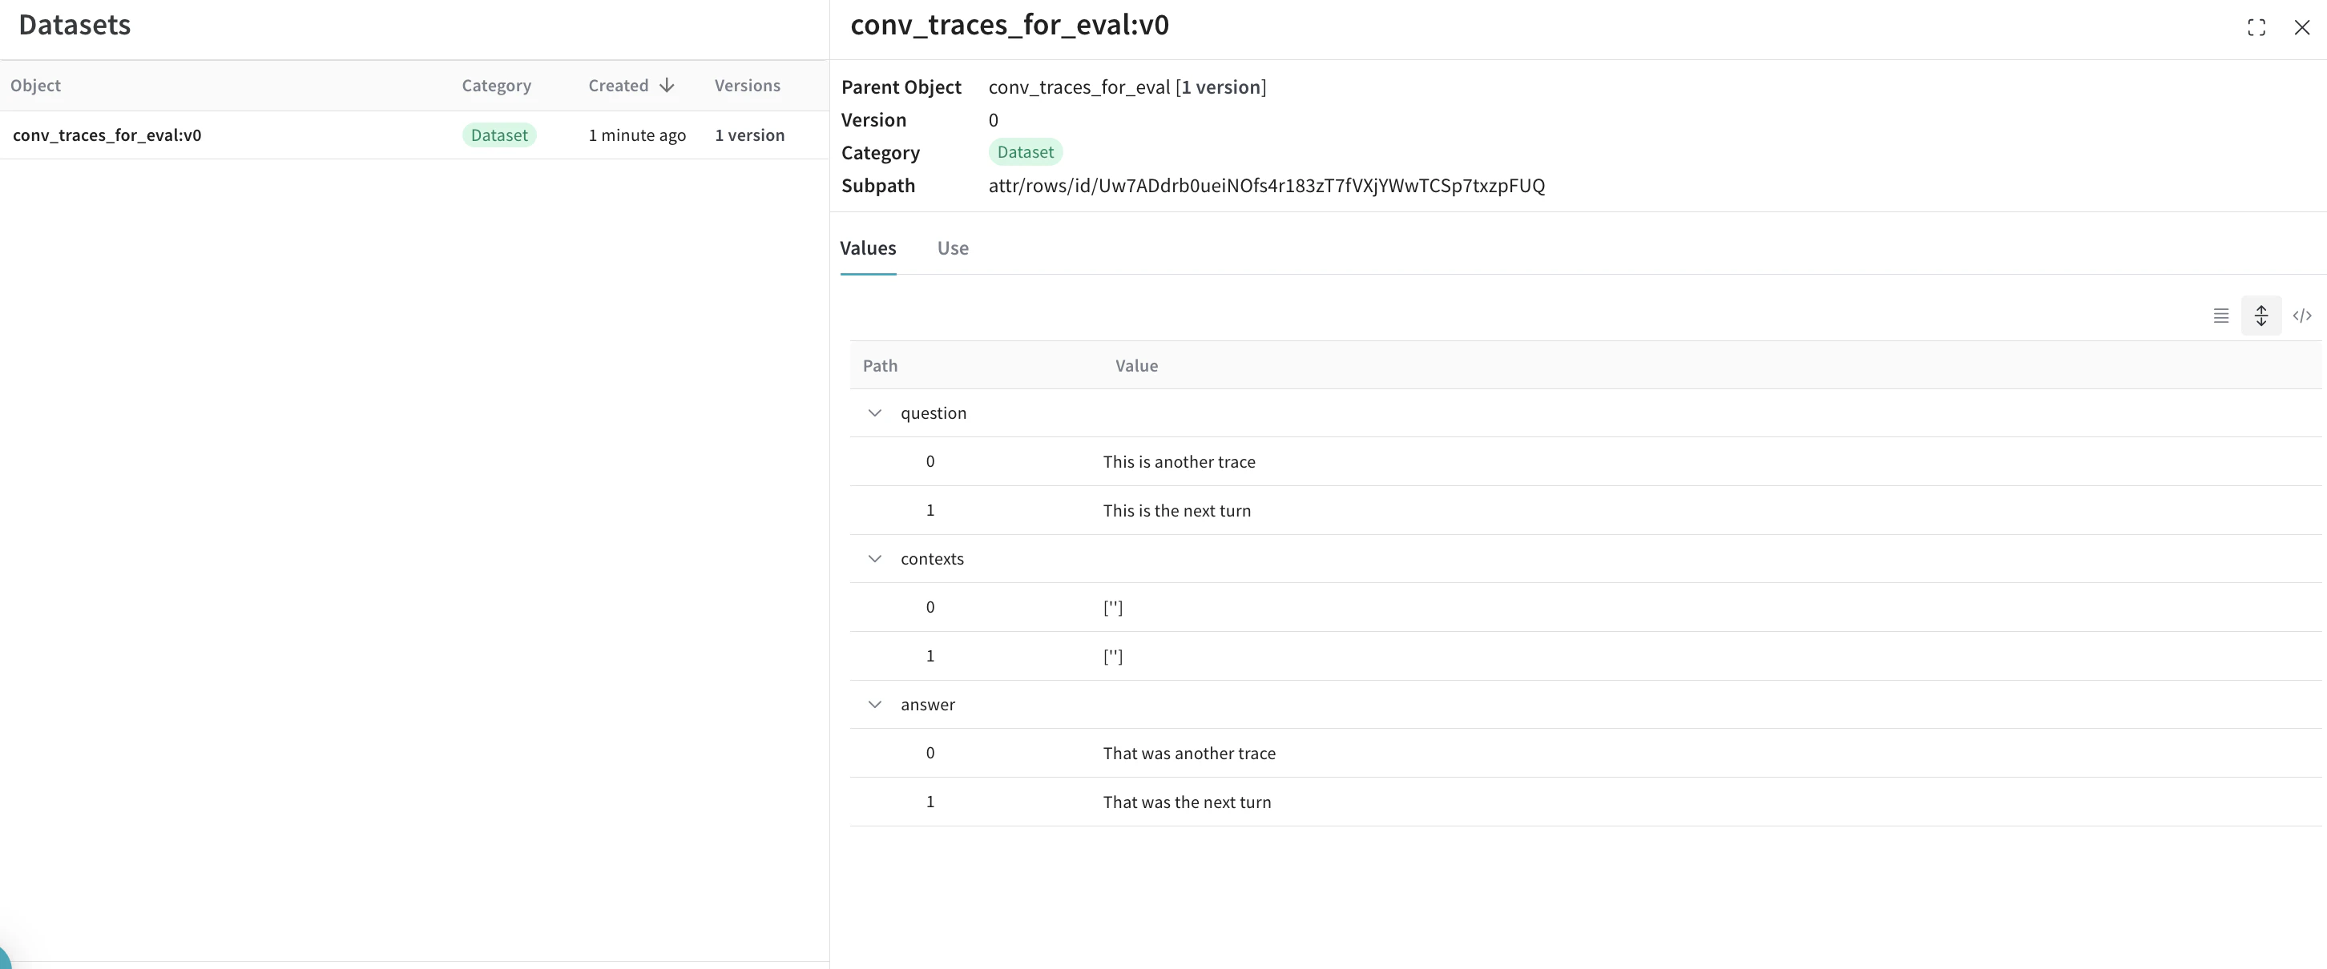
Task: Click the Versions column header
Action: tap(746, 86)
